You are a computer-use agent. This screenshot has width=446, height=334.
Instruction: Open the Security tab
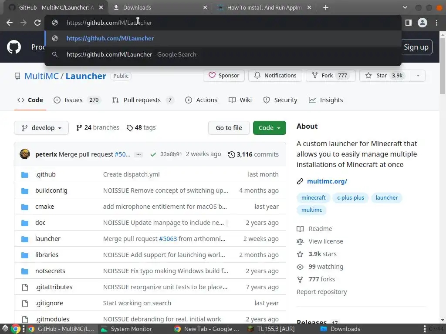click(280, 100)
